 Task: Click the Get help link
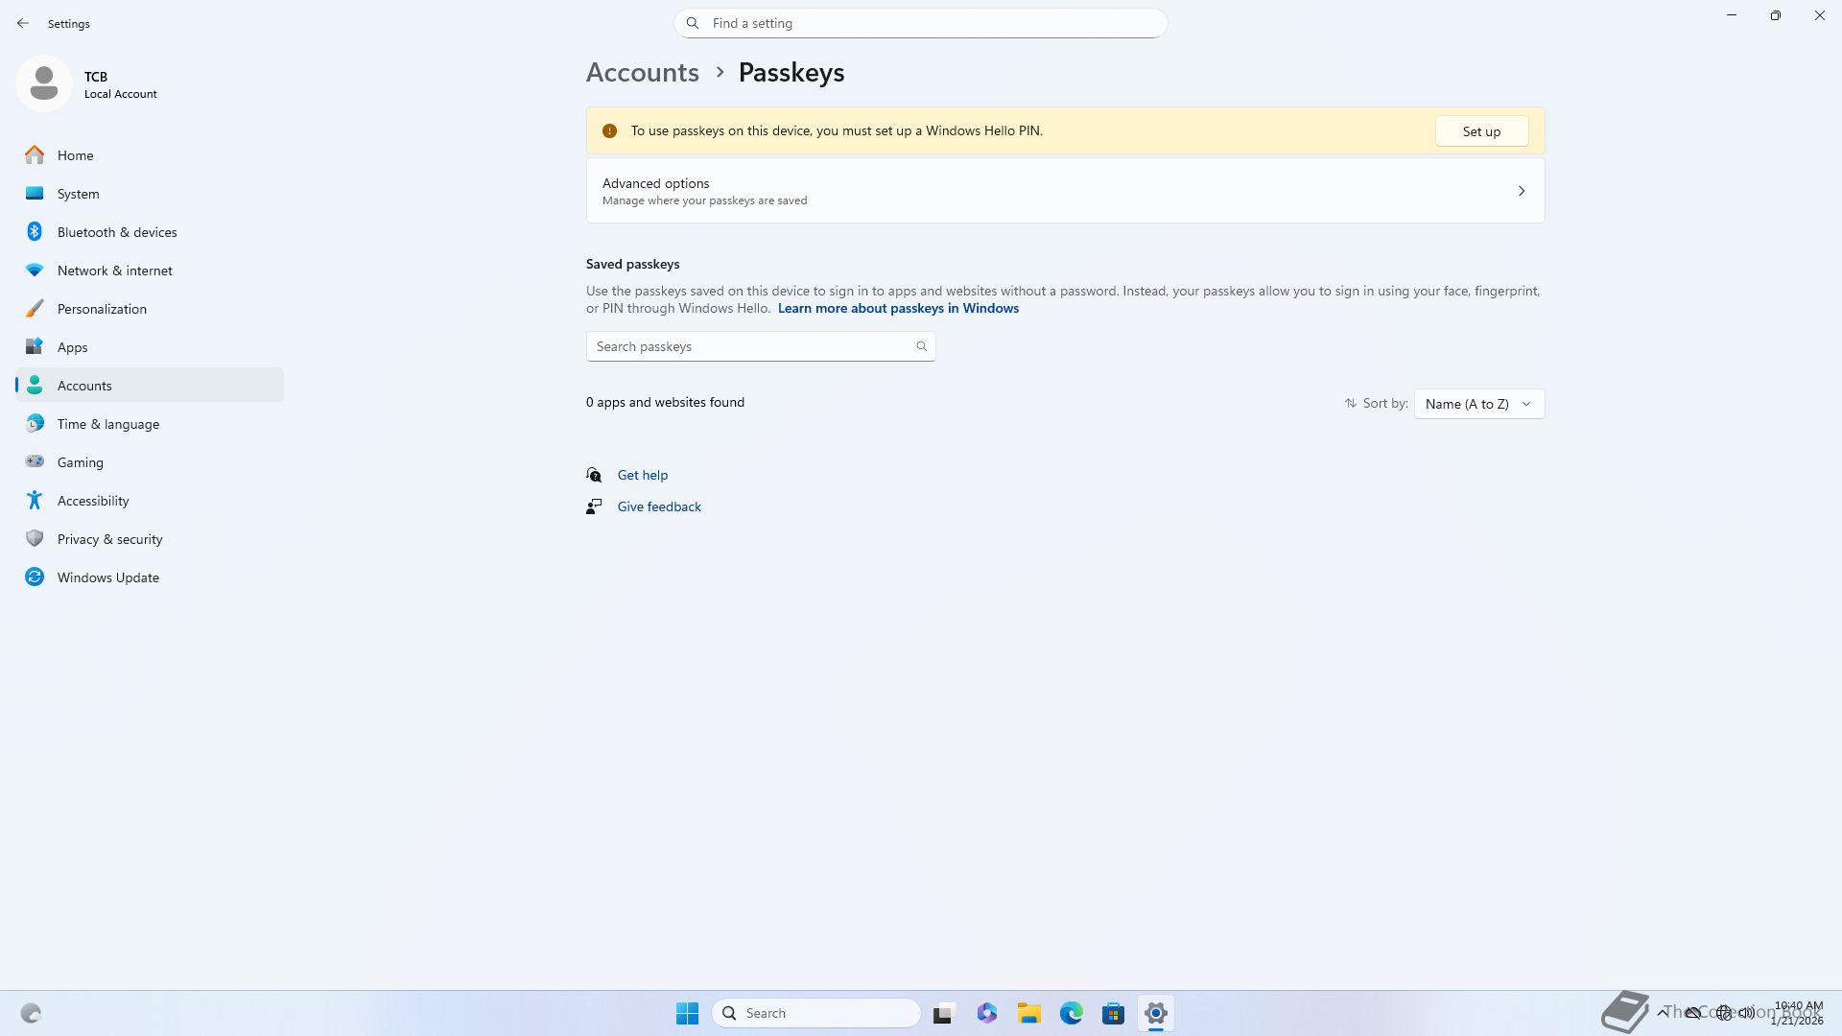[x=642, y=475]
